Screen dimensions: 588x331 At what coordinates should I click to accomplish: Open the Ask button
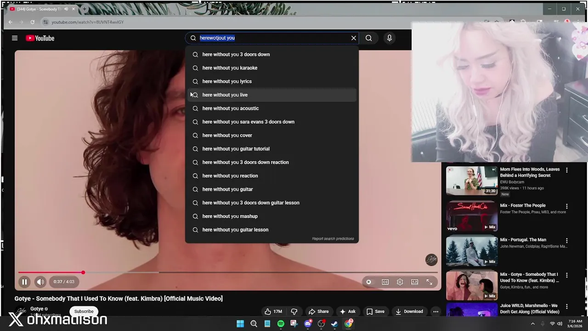347,311
